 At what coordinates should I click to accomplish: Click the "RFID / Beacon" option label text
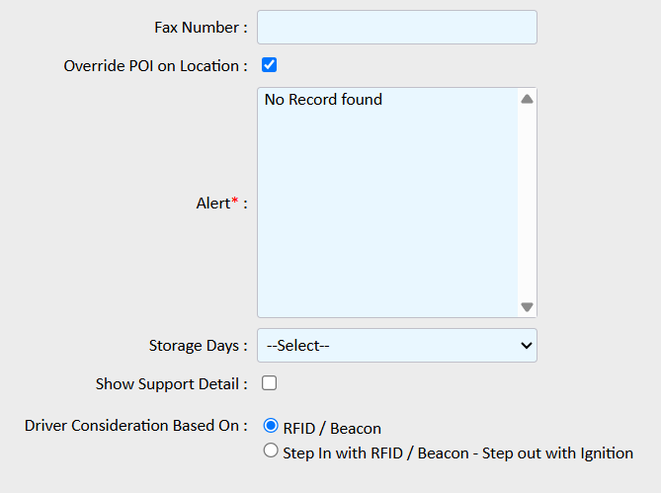coord(332,428)
